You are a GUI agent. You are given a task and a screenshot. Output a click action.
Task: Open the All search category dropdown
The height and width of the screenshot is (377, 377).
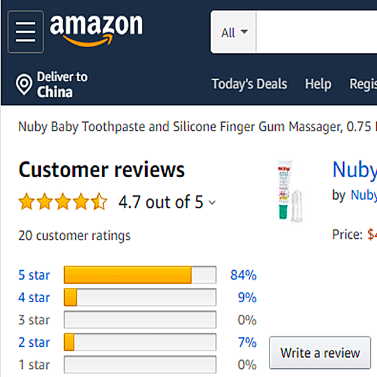[234, 32]
